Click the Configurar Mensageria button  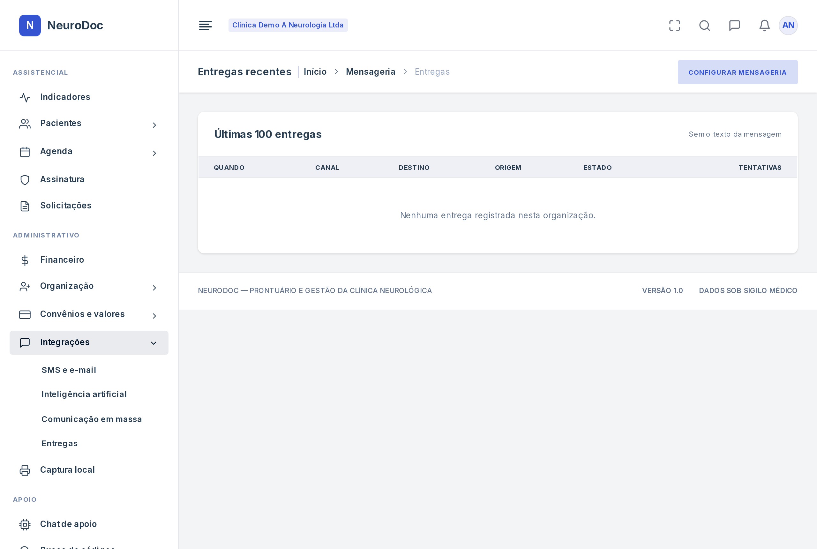(737, 72)
